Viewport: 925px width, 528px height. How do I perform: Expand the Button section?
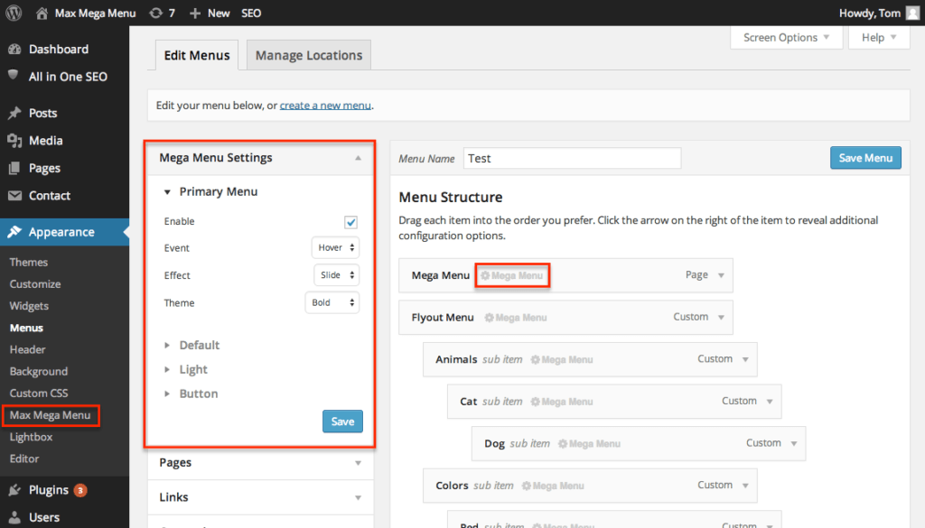click(167, 394)
